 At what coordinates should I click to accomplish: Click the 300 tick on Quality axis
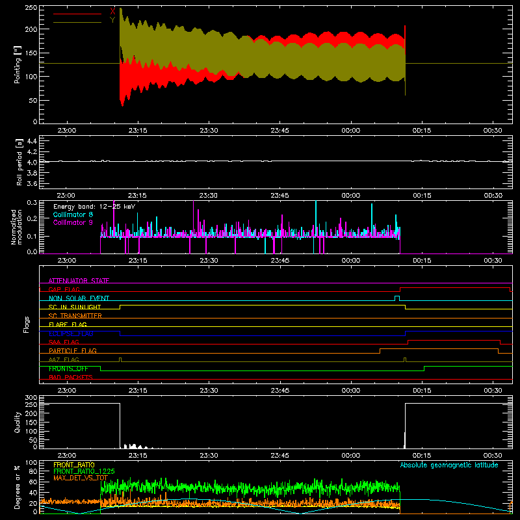[31, 398]
